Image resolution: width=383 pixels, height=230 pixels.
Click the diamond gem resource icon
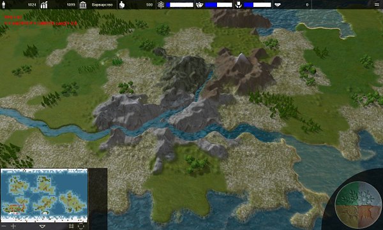(x=278, y=4)
